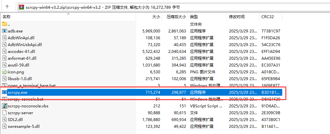This screenshot has width=330, height=134.
Task: Click the compressed size 49,422
Action: 180,127
